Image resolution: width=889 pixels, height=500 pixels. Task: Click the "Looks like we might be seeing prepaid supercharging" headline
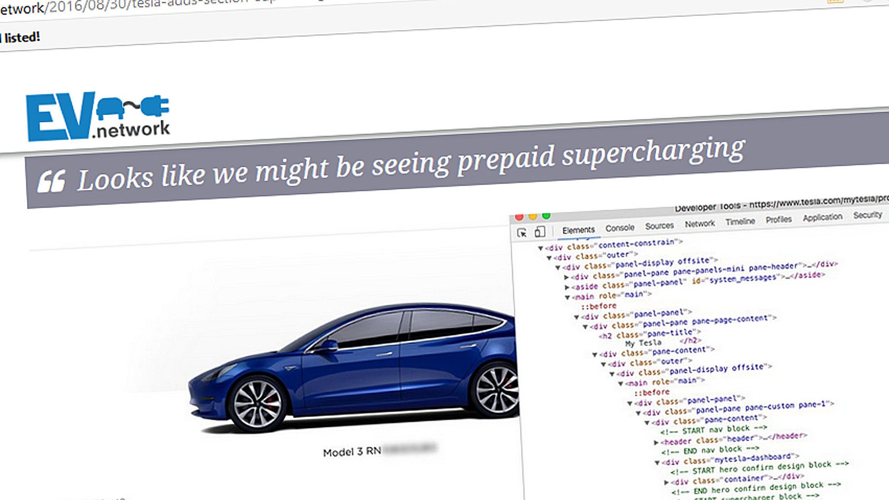(411, 165)
